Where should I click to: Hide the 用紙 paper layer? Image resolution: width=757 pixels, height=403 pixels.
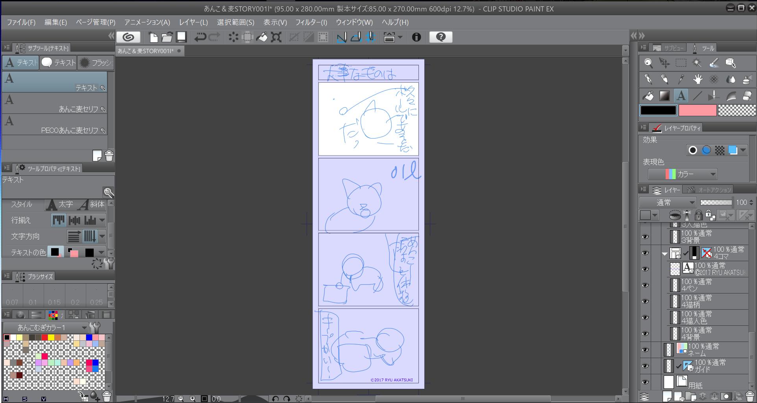pos(645,382)
